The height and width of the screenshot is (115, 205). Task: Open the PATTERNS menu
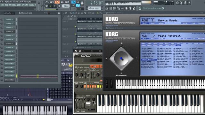click(12, 5)
